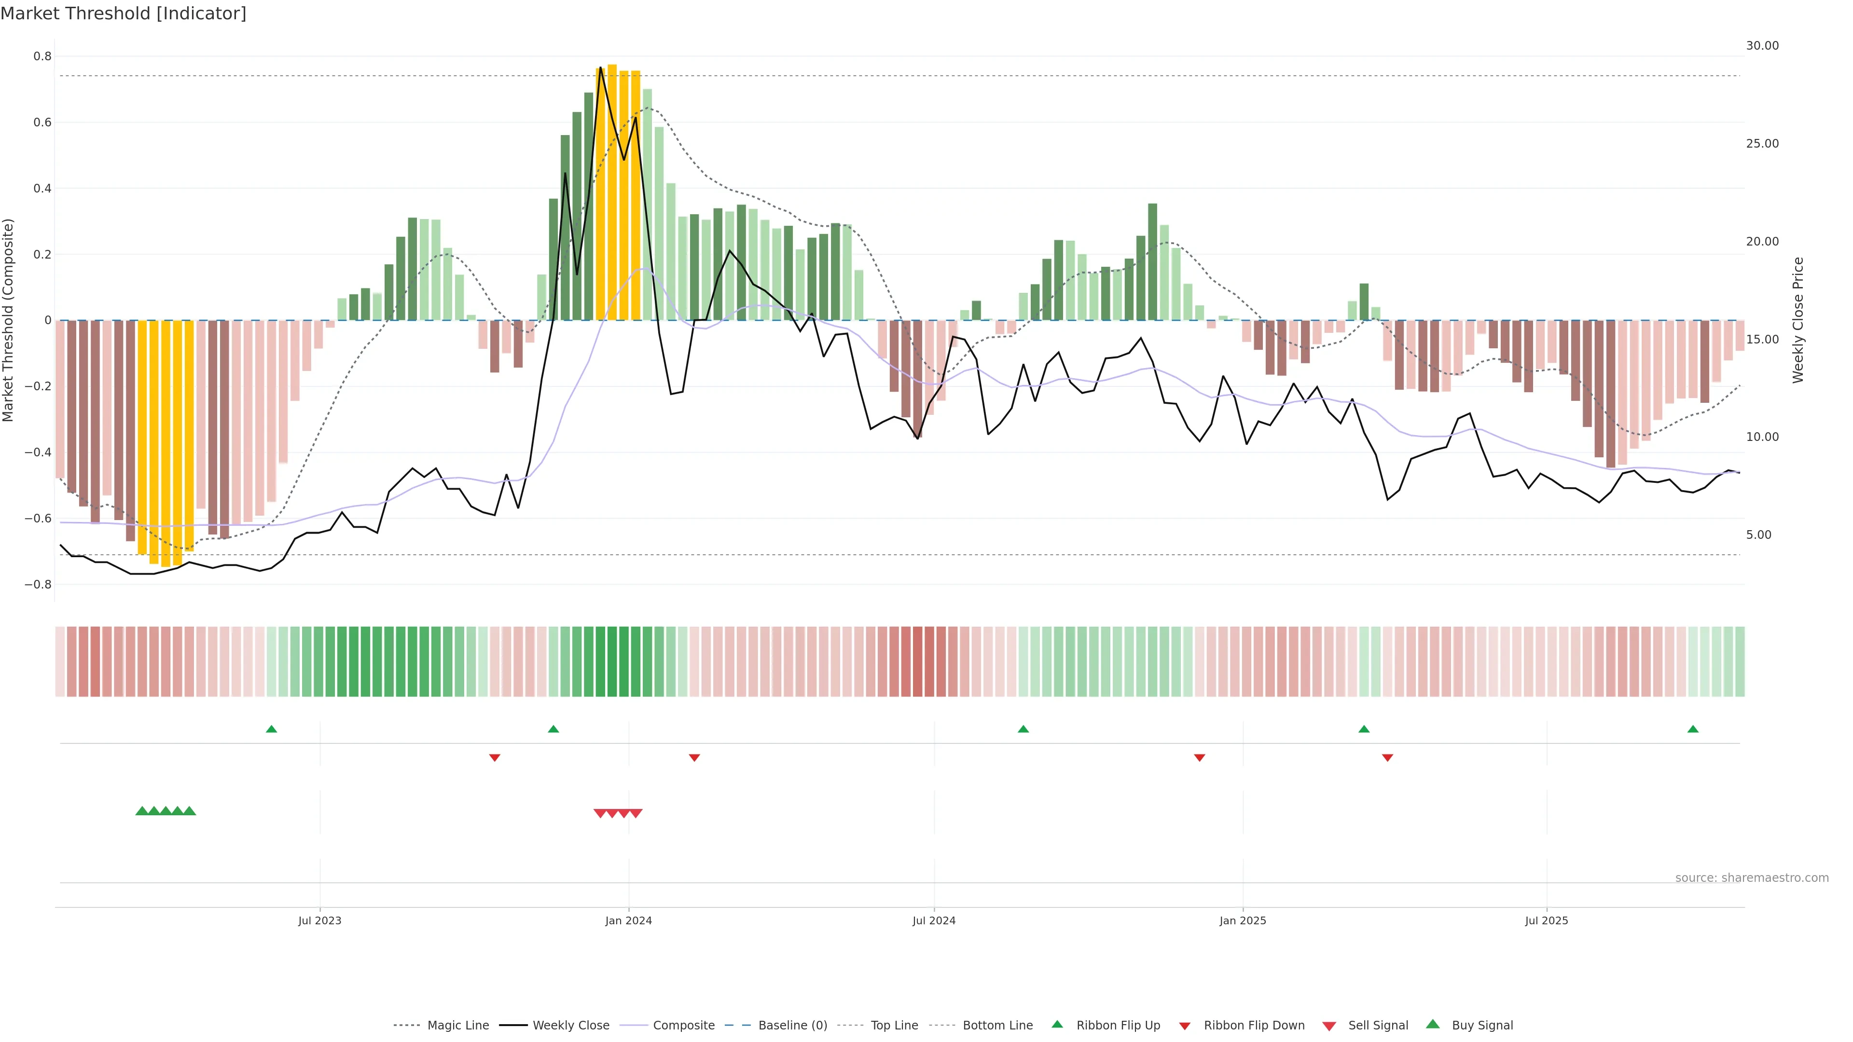The width and height of the screenshot is (1853, 1042).
Task: Click Sell Signal legend triangle icon
Action: tap(1328, 1026)
